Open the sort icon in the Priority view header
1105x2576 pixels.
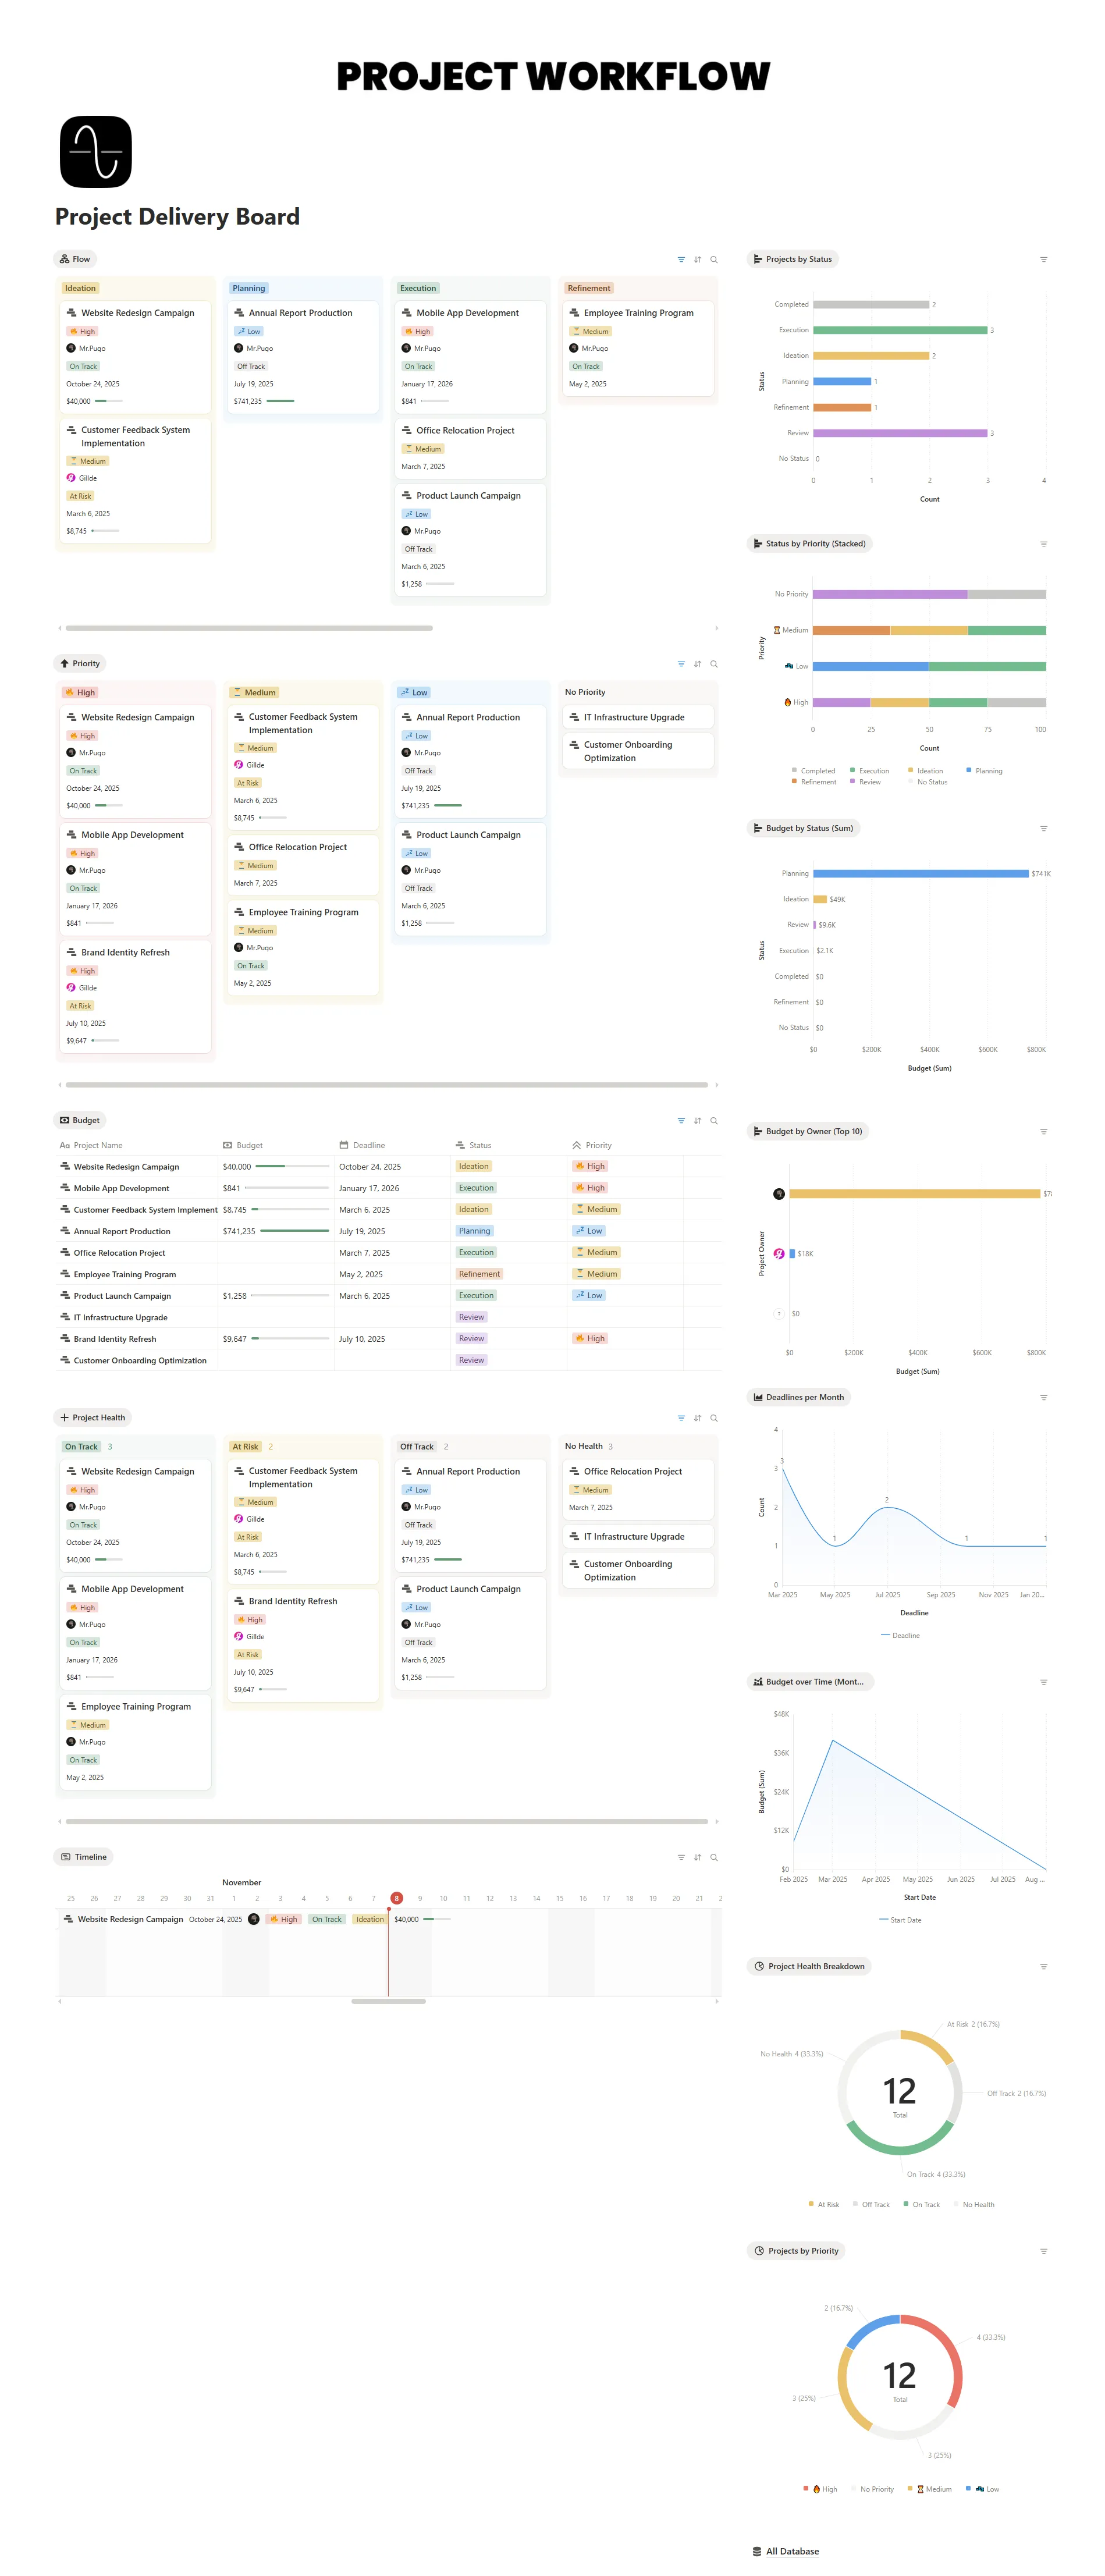[x=697, y=664]
